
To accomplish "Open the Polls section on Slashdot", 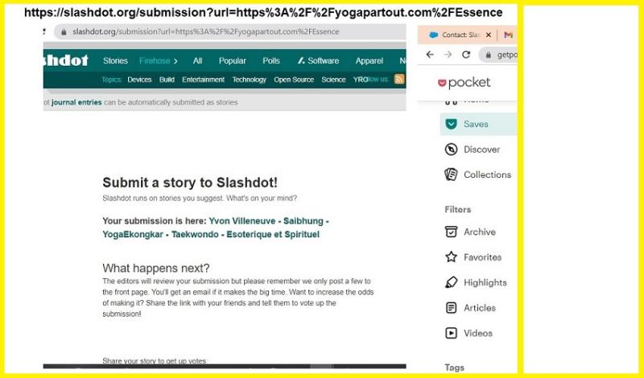I will coord(271,61).
